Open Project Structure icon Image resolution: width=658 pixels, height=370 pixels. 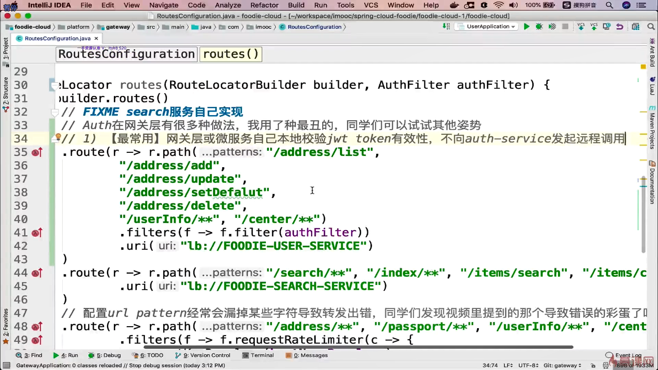[x=636, y=27]
